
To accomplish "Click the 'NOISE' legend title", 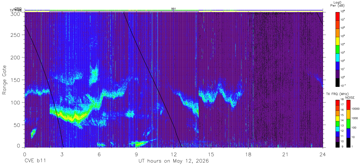I will pyautogui.click(x=350, y=97).
